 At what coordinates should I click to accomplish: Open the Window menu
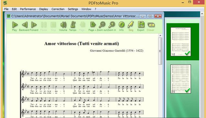pos(86,9)
